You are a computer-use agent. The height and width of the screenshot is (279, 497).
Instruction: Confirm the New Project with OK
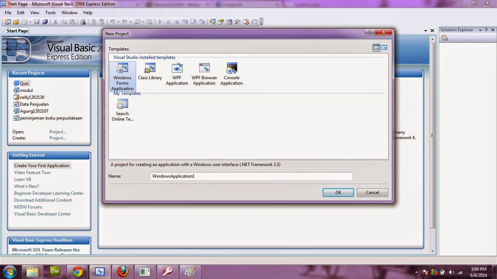pyautogui.click(x=338, y=193)
